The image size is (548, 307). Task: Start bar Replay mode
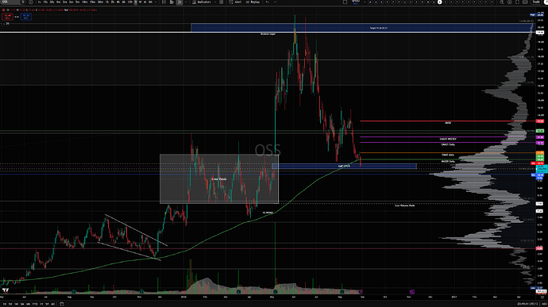(253, 2)
